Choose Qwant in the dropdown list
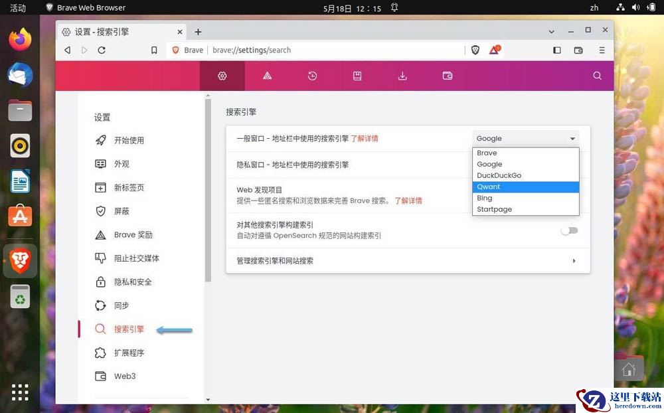This screenshot has width=664, height=413. pos(525,187)
